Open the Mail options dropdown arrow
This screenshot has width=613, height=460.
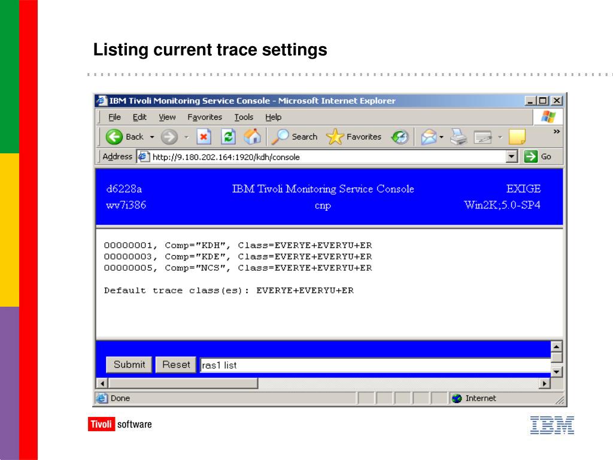[441, 137]
